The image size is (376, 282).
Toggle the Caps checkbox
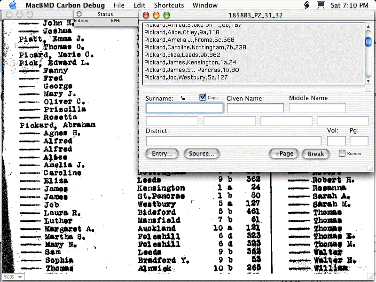click(203, 97)
